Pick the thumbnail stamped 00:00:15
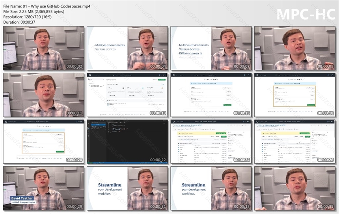The height and width of the screenshot is (214, 339). (x=211, y=95)
